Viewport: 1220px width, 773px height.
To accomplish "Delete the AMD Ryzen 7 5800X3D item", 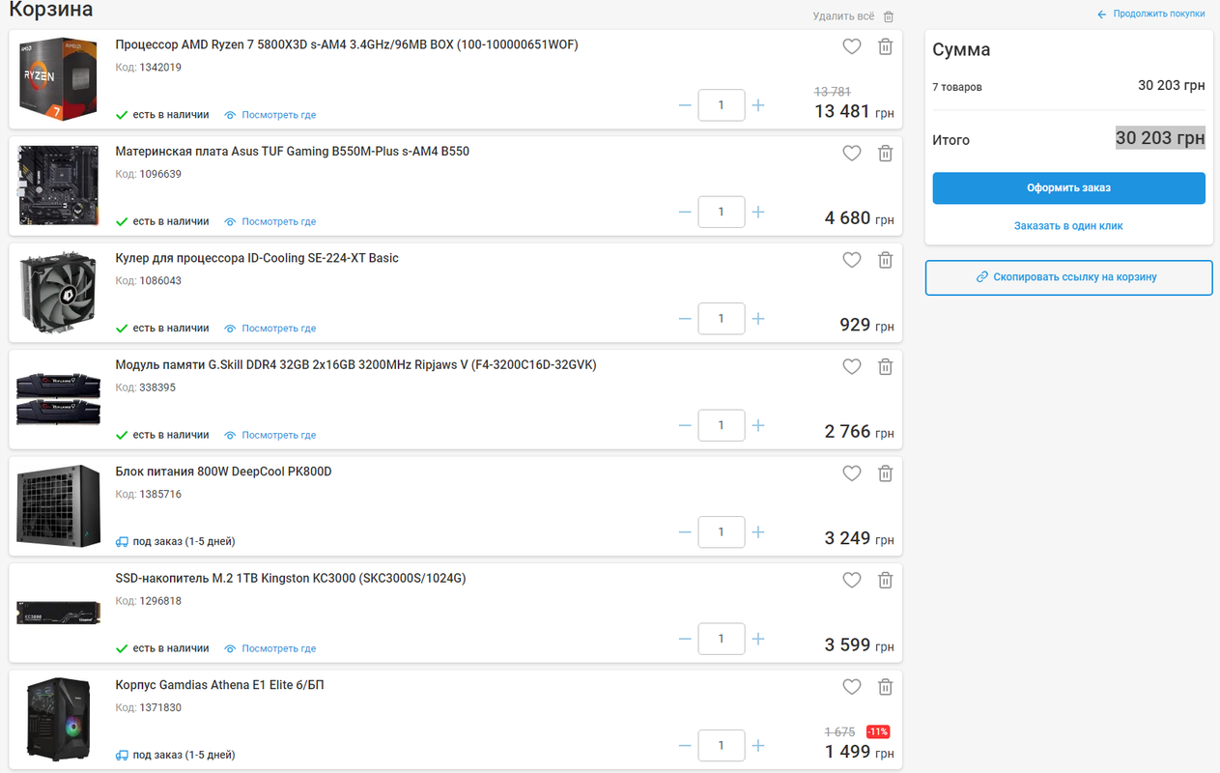I will [885, 46].
